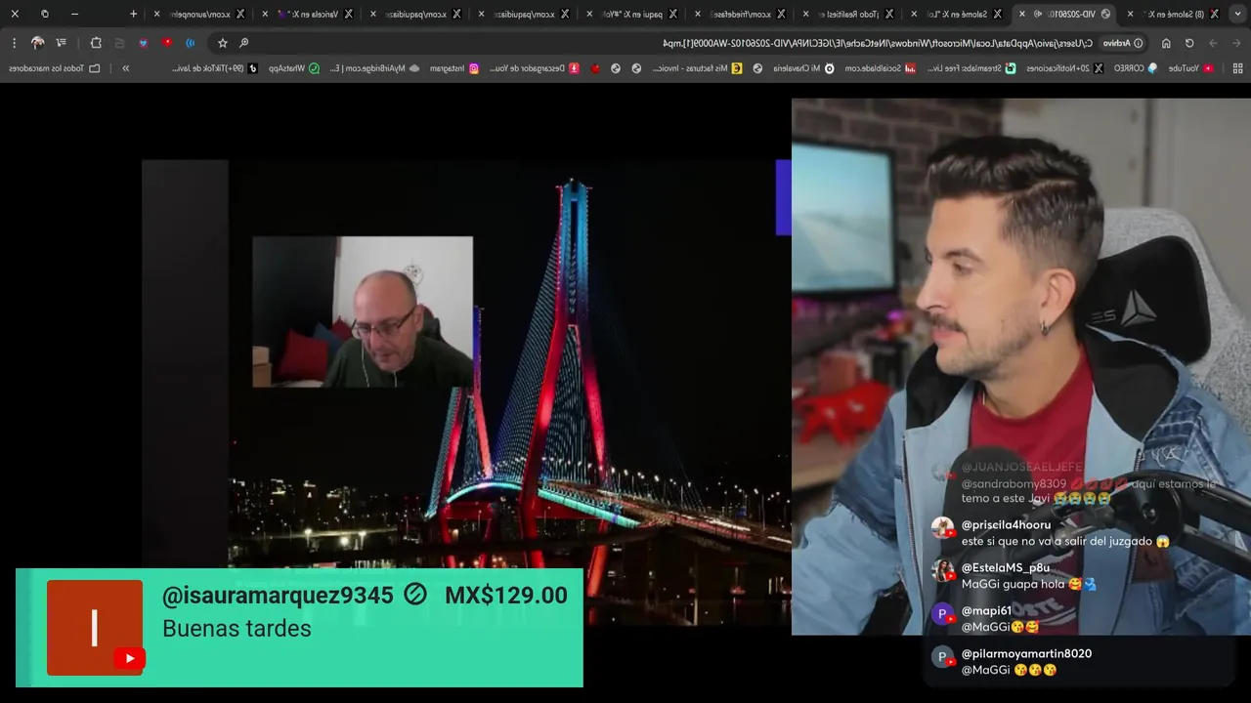Close the x.com/auronpelm tab

156,14
